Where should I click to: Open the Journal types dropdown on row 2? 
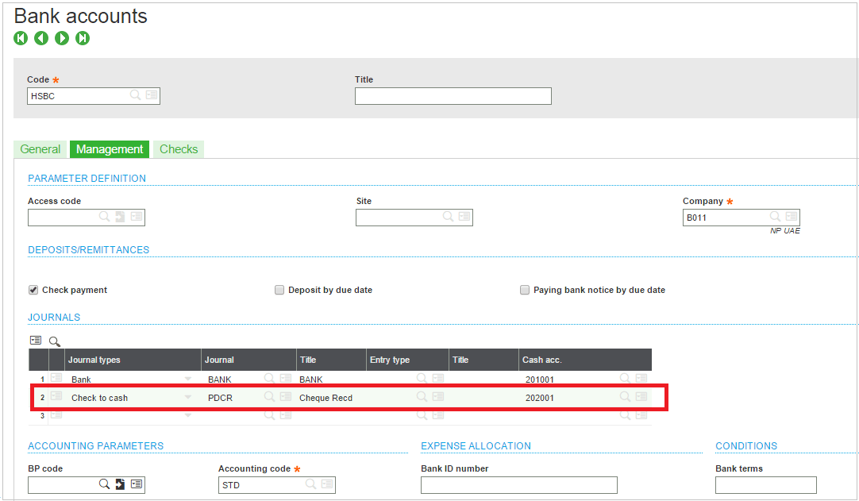(187, 397)
